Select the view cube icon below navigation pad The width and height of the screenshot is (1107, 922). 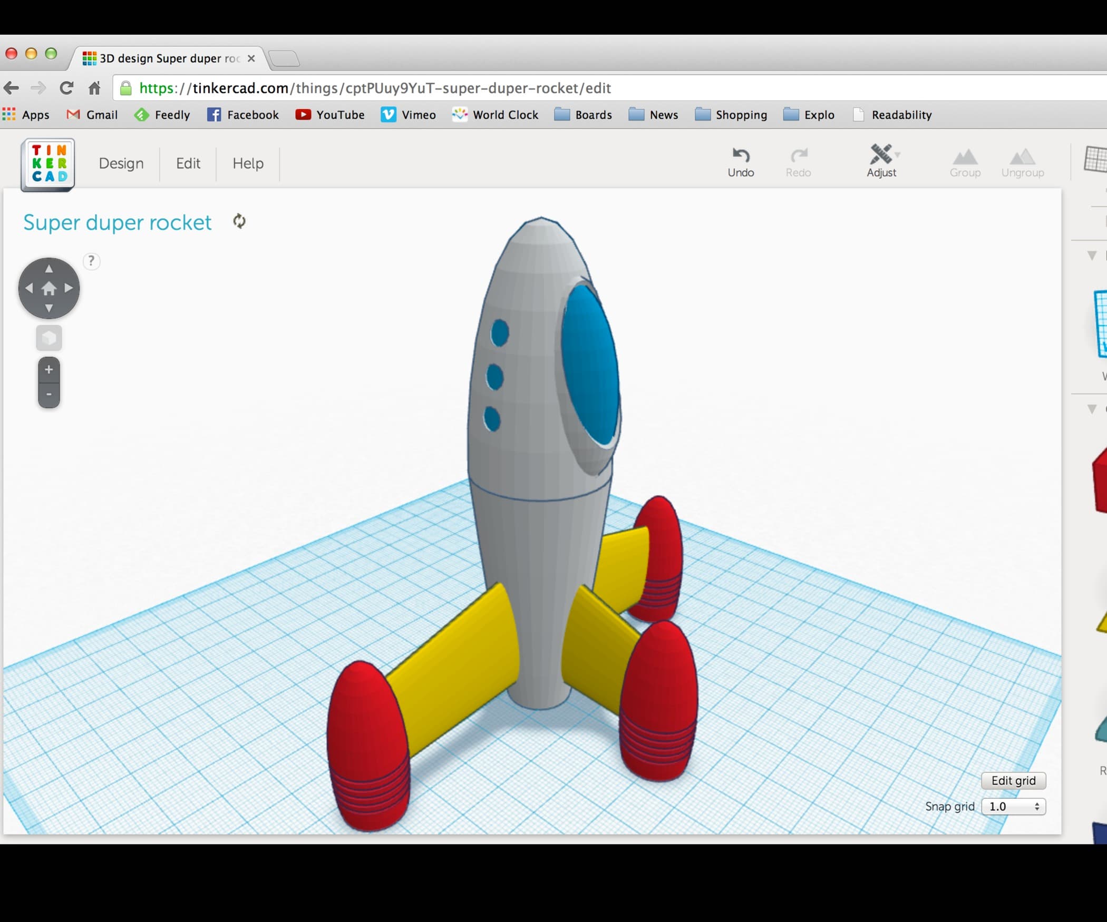[x=48, y=338]
